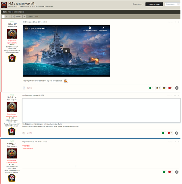Screen dimensions: 182x184
Task: Click the green plus reaction in 'Вчера в 16:12:53' post
Action: coord(164,133)
